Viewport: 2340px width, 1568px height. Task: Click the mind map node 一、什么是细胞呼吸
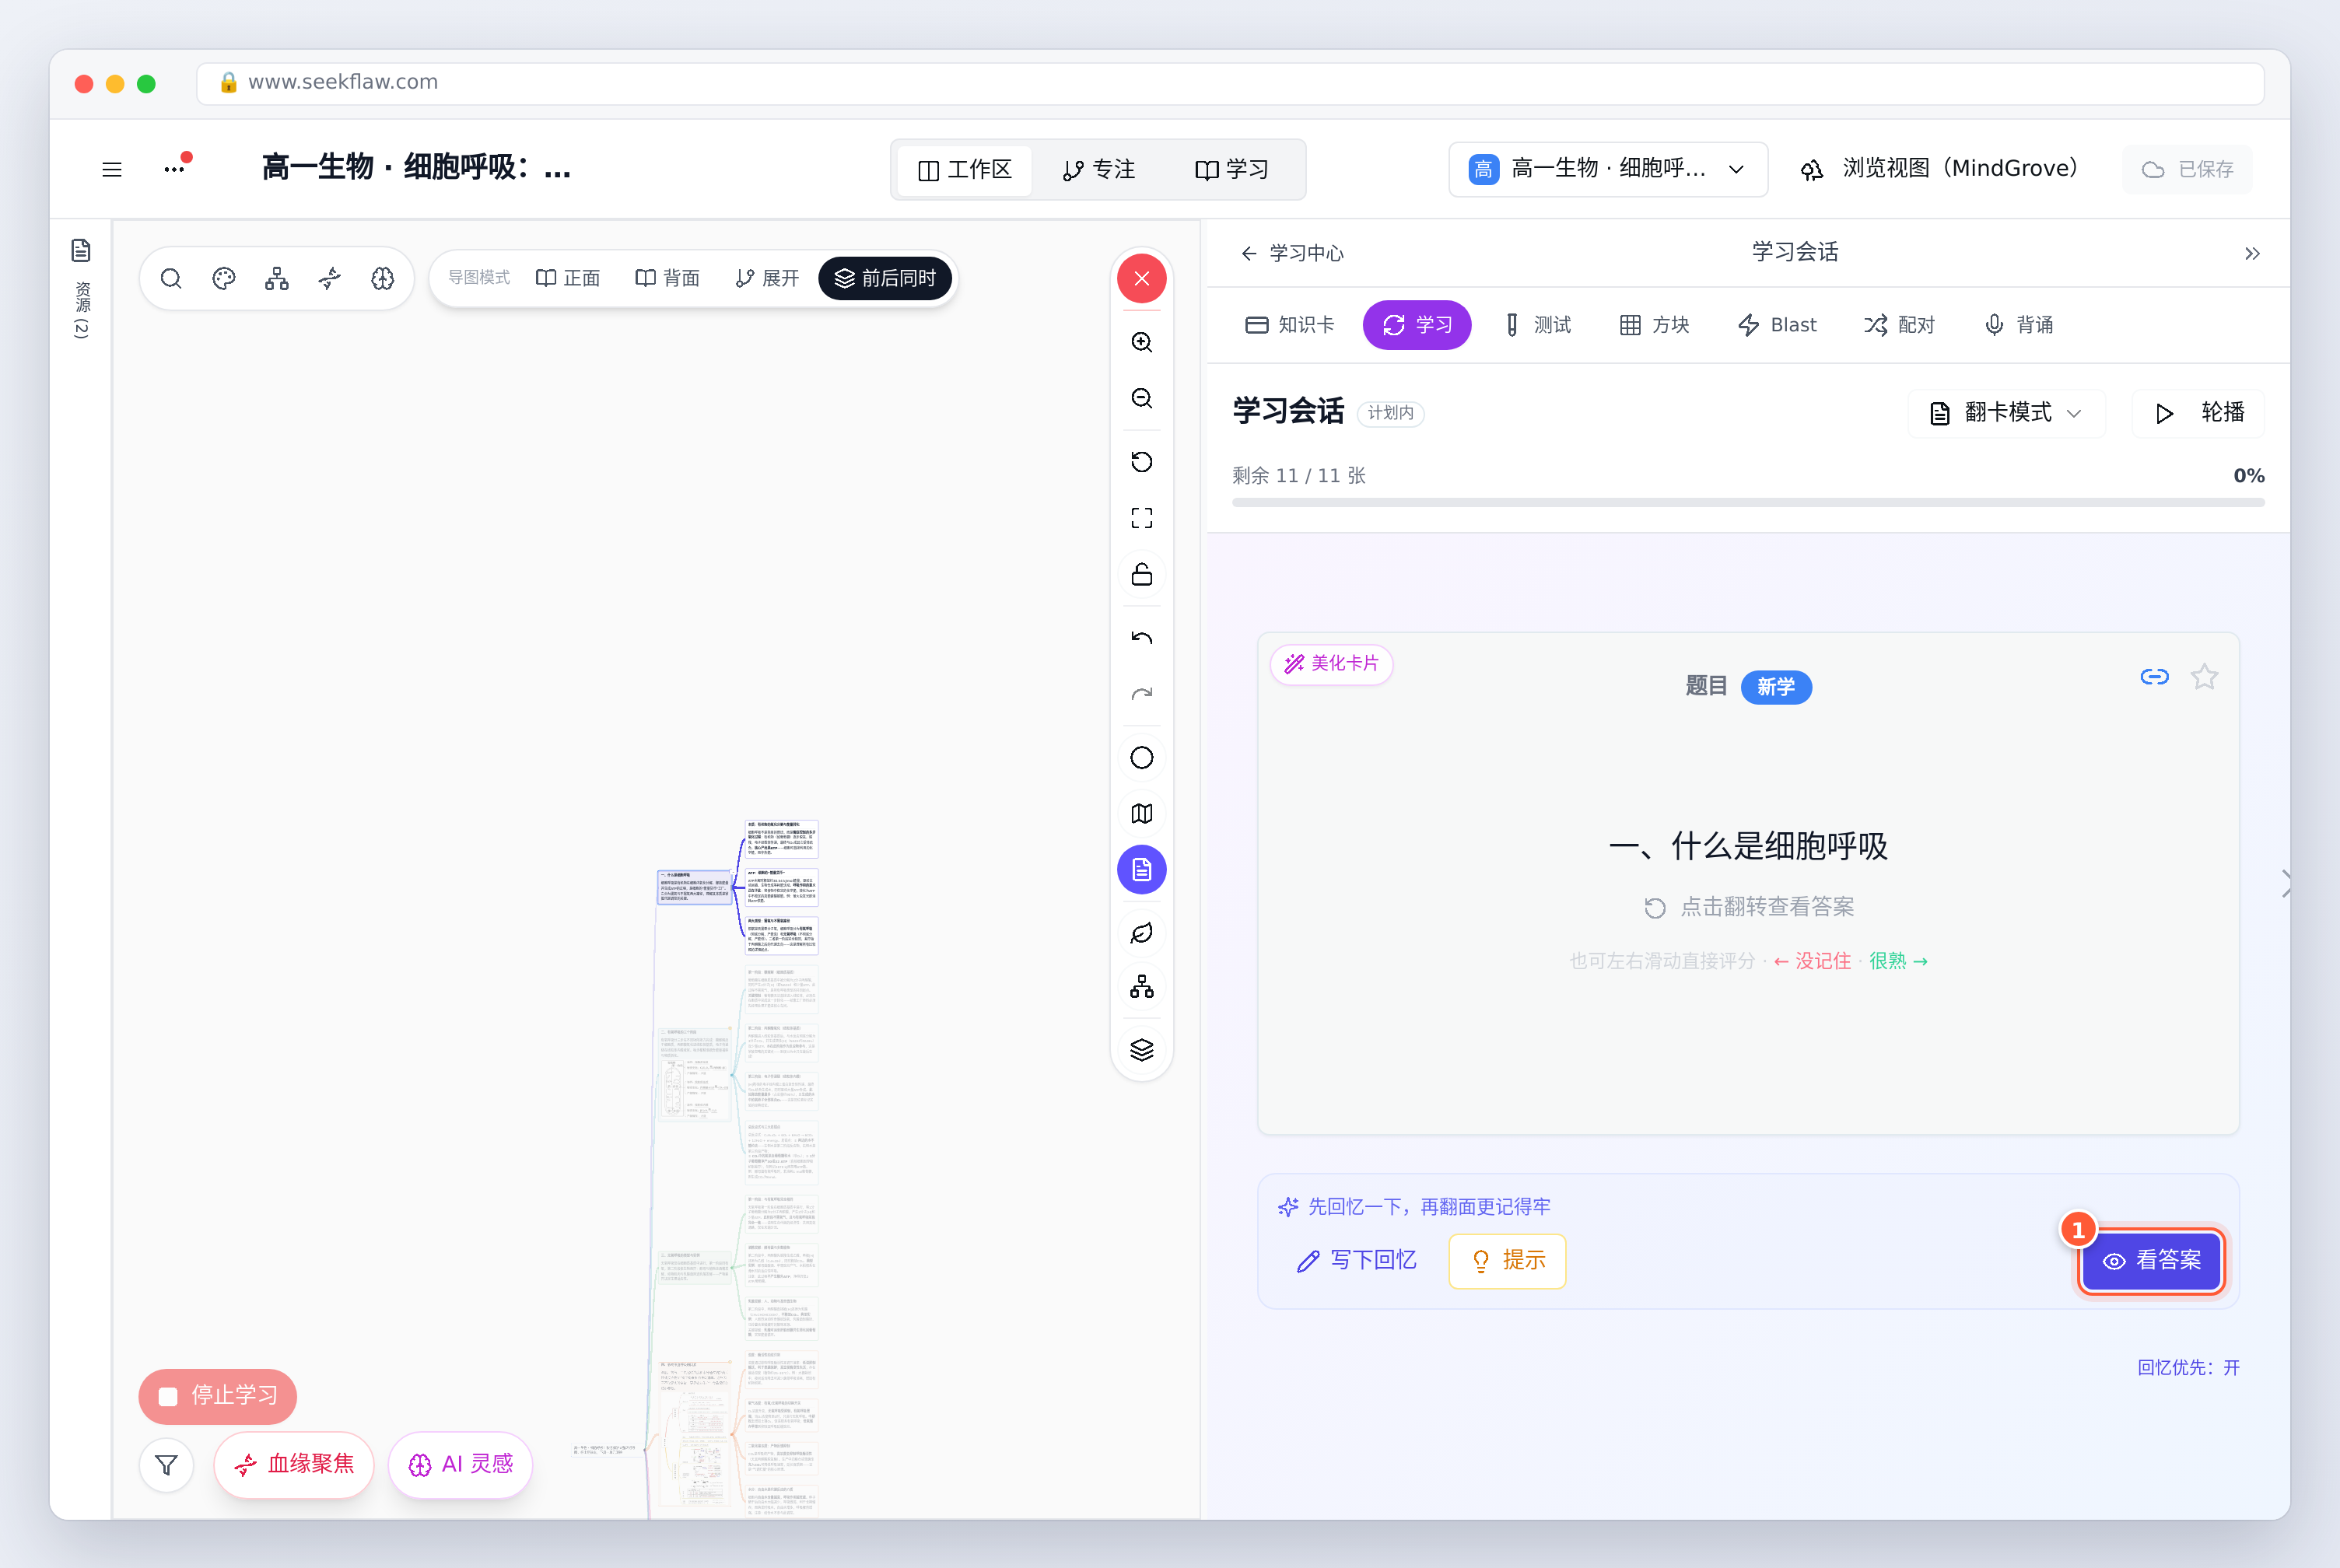pos(694,887)
